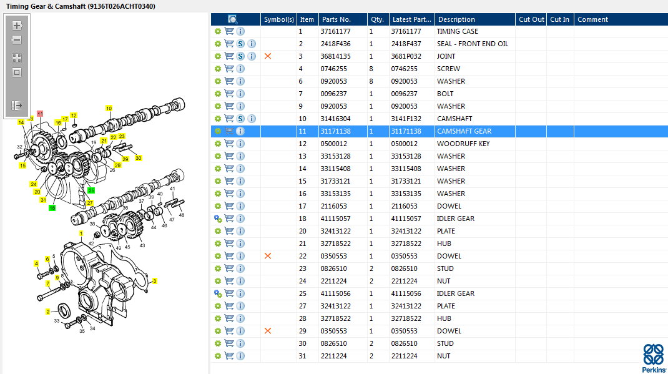This screenshot has width=668, height=374.
Task: Sort by Qty. column header
Action: point(378,19)
